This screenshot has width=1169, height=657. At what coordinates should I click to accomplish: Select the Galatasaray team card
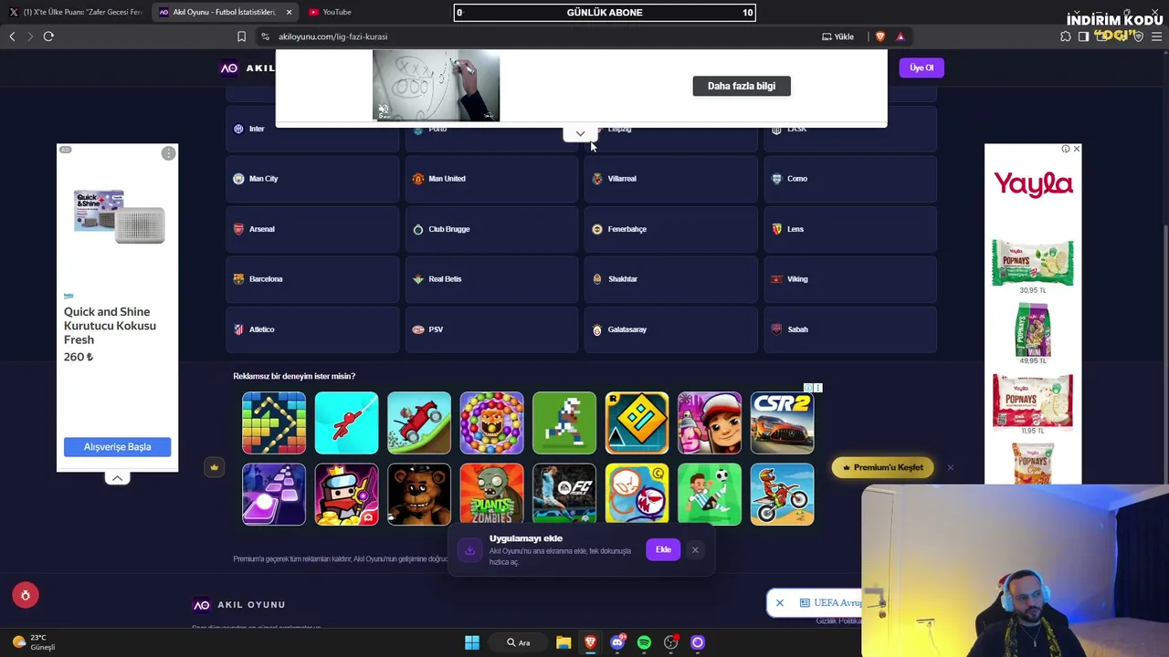(671, 329)
